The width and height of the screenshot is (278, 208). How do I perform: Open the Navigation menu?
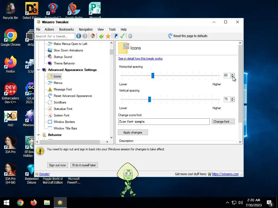86,29
